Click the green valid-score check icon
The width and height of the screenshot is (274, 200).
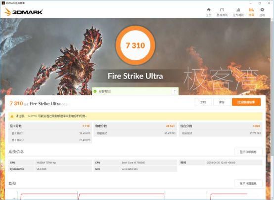[x=95, y=91]
